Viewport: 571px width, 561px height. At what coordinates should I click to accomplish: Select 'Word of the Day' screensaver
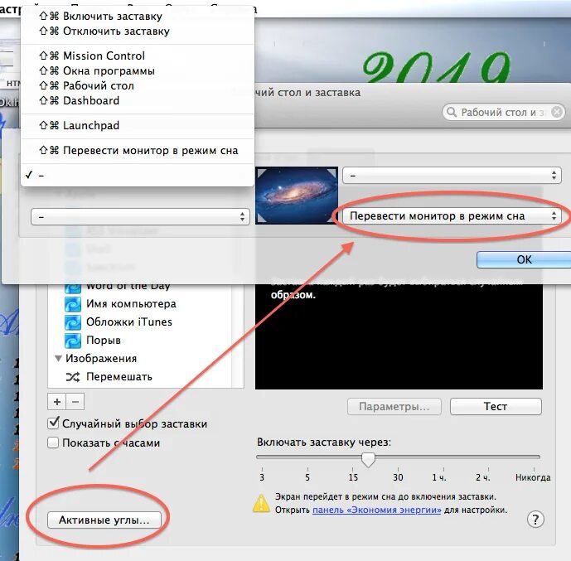pyautogui.click(x=128, y=286)
